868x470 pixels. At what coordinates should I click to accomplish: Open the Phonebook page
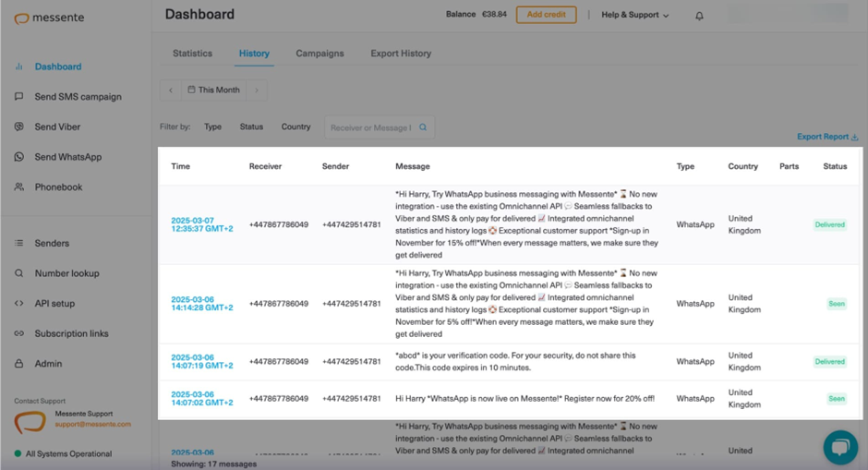[59, 187]
